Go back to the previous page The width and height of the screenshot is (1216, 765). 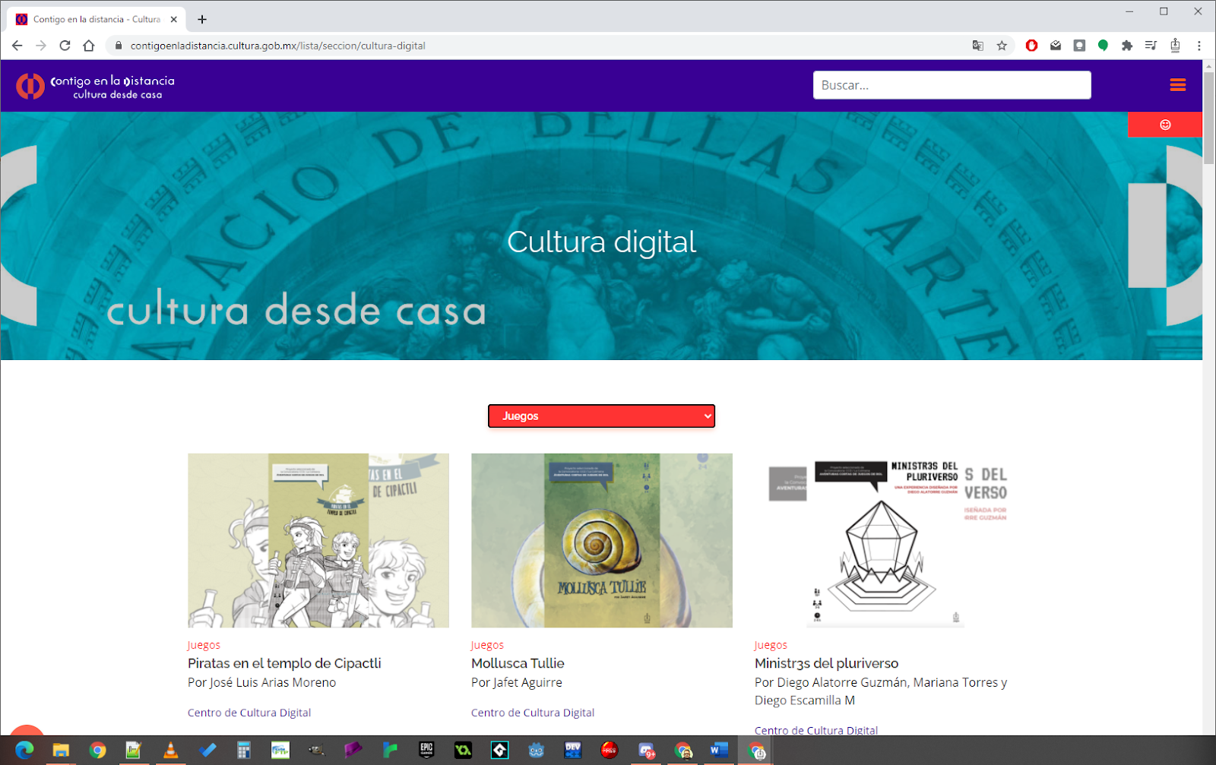pos(17,46)
